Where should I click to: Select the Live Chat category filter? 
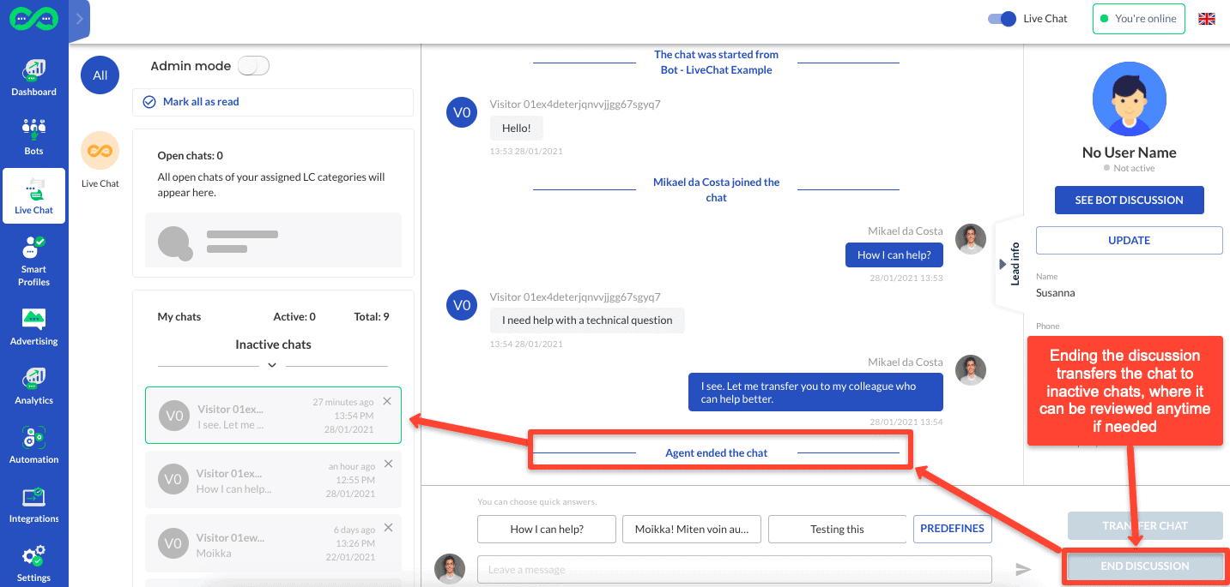pyautogui.click(x=99, y=152)
